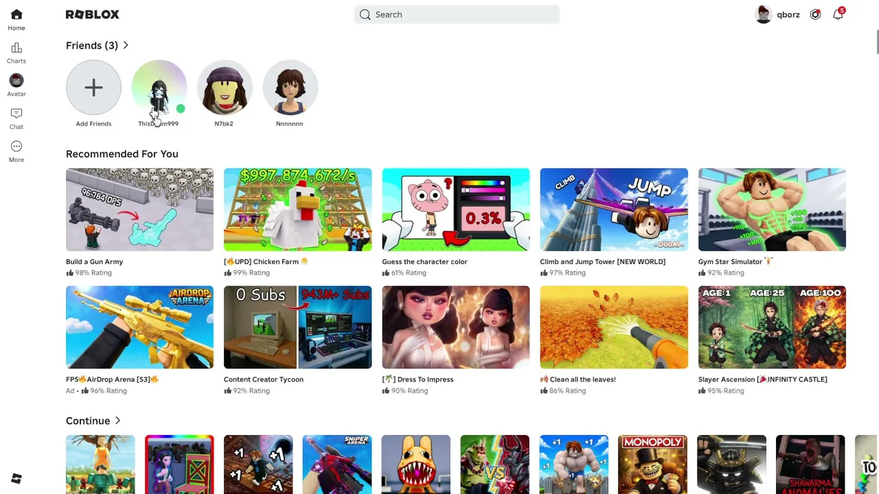879x494 pixels.
Task: Click the page's vertical scrollbar
Action: [877, 41]
